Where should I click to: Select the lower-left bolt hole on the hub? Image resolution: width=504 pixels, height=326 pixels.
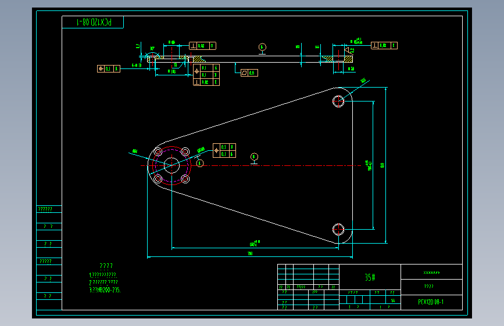[158, 179]
